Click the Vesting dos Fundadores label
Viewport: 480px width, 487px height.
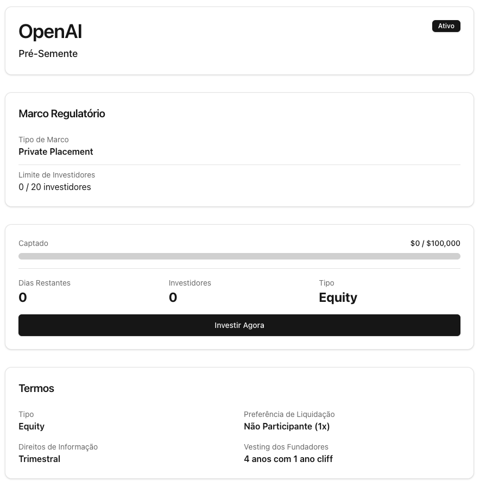pyautogui.click(x=286, y=447)
